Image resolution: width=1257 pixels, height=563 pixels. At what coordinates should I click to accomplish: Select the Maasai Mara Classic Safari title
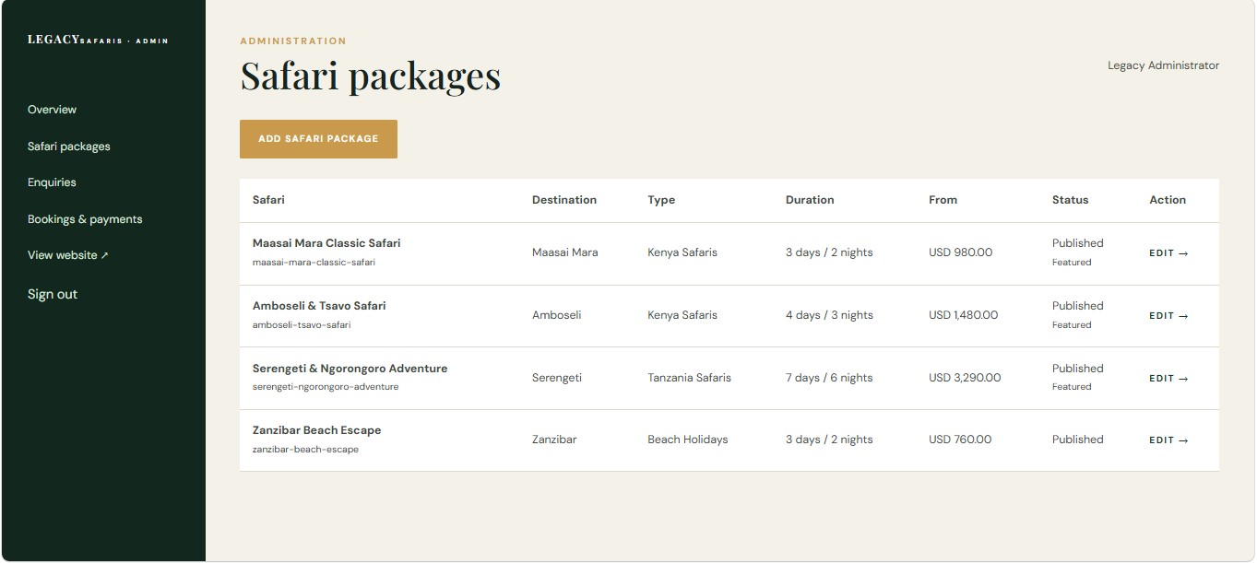coord(326,243)
